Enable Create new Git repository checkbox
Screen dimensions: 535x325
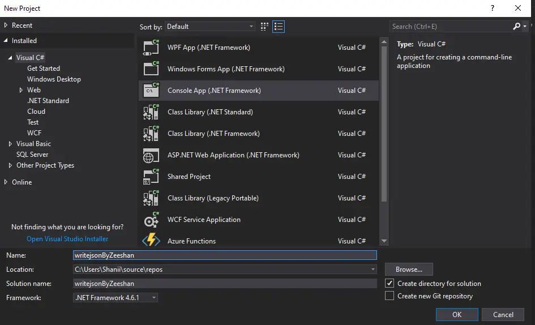[390, 296]
